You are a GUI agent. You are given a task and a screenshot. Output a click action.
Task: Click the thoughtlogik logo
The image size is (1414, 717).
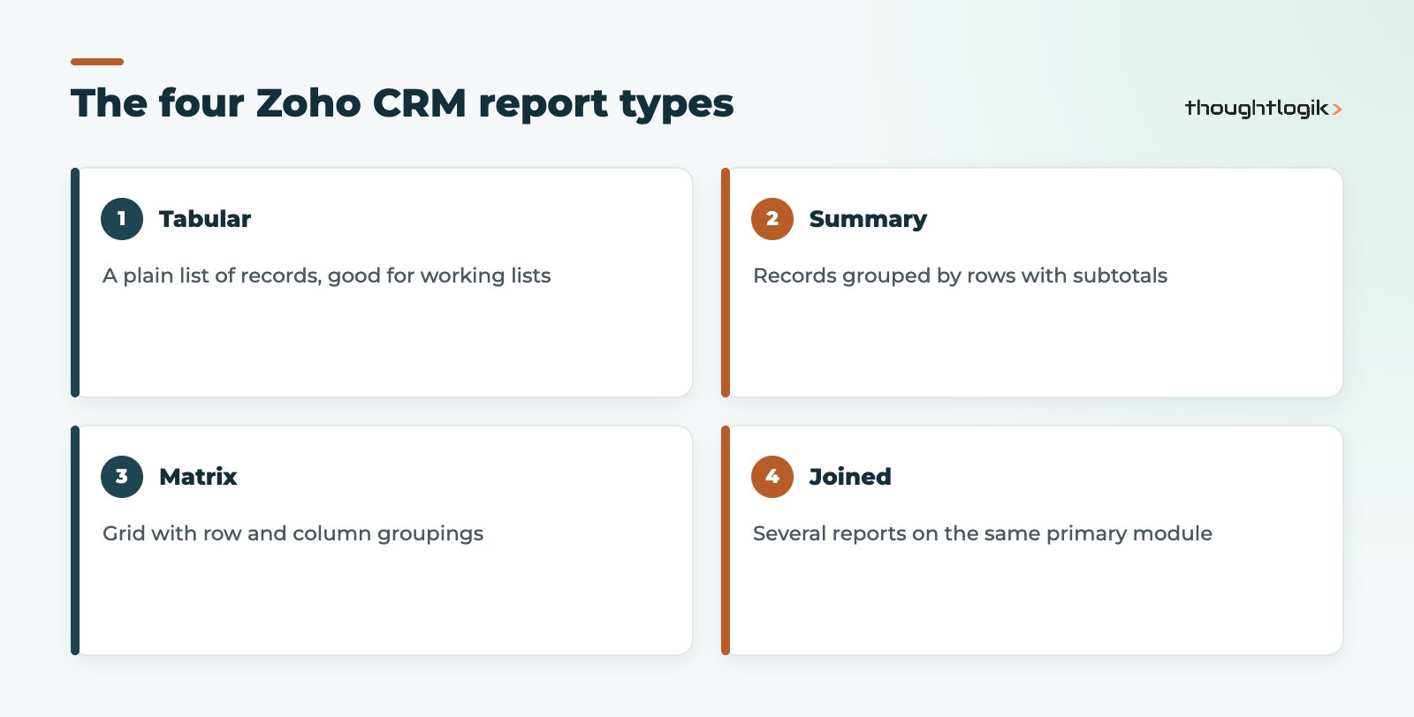tap(1264, 108)
